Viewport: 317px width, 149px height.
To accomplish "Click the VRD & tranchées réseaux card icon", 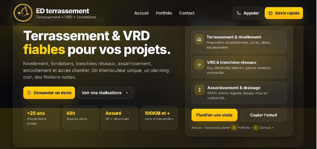I will 199,65.
